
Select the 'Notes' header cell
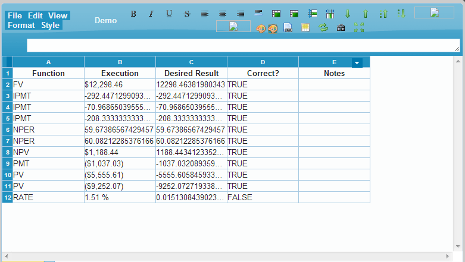334,74
